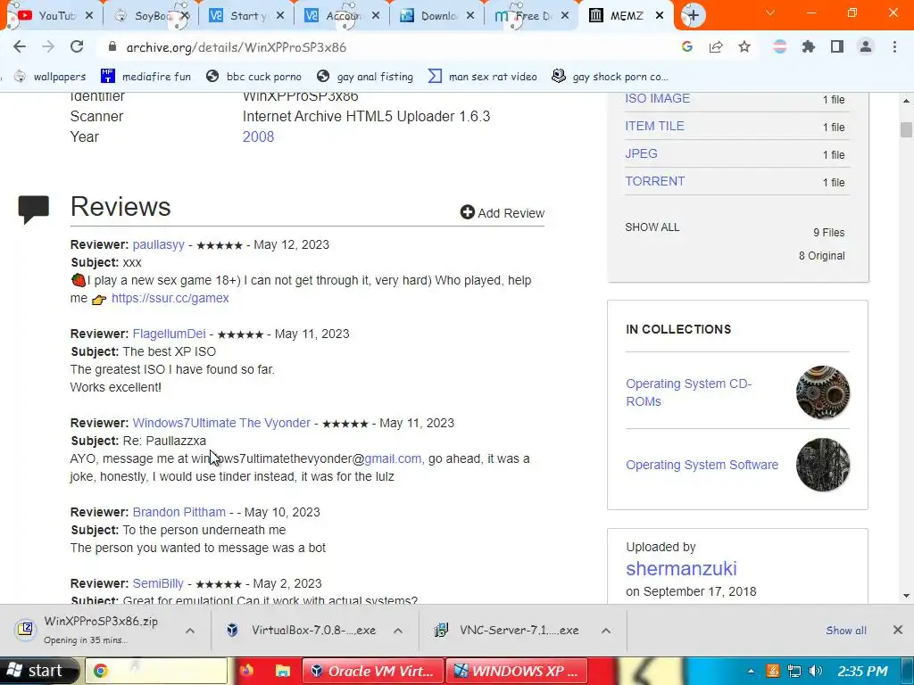914x685 pixels.
Task: Expand options for the WinXPProSP3x86.zip download
Action: (x=190, y=631)
